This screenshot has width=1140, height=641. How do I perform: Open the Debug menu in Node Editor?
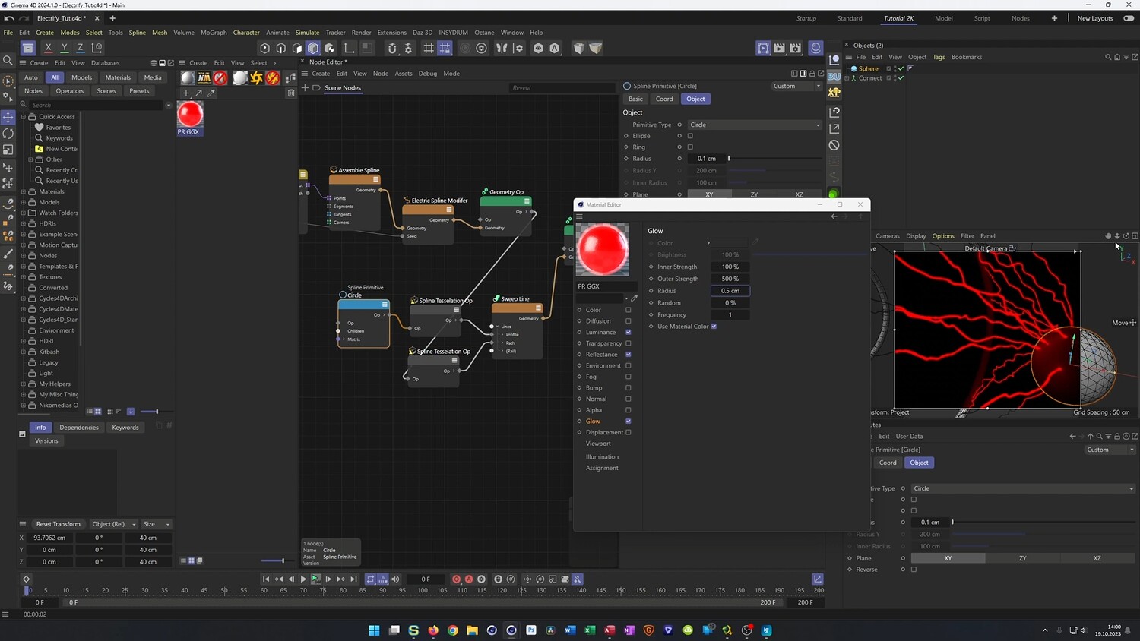click(428, 74)
